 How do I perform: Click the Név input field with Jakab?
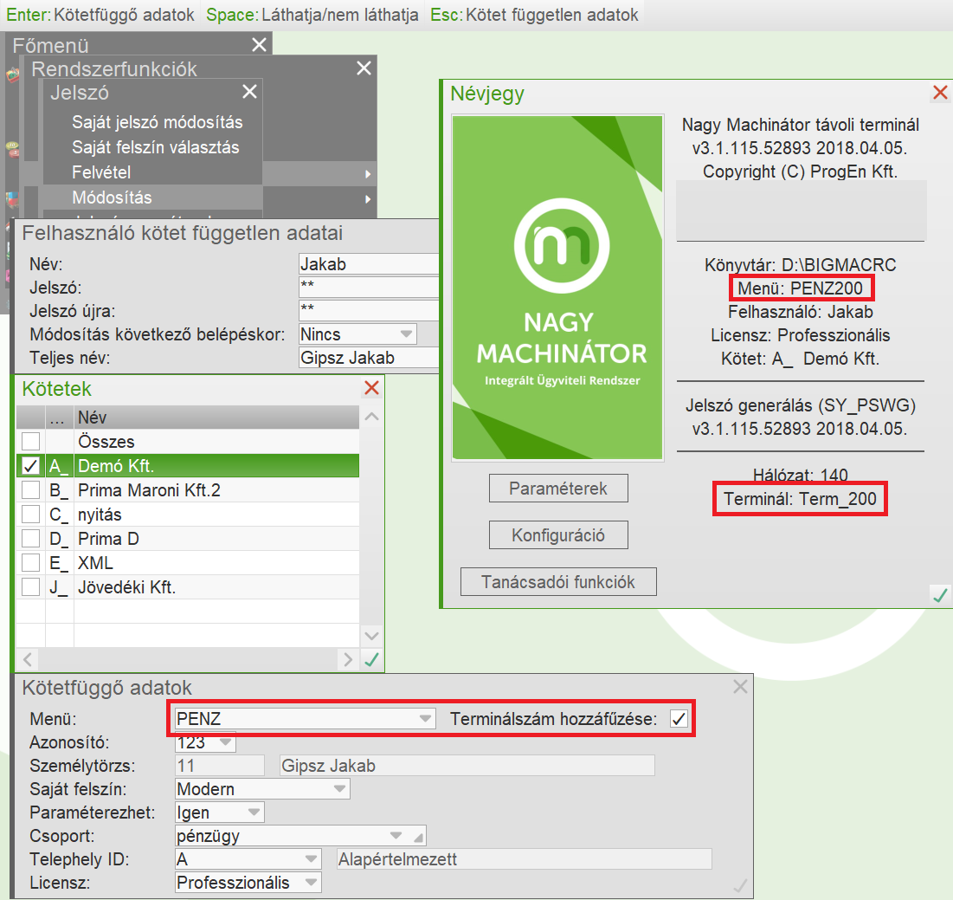tap(369, 264)
